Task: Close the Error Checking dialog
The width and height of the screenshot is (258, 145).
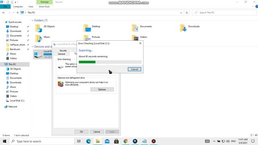Action: click(x=140, y=43)
